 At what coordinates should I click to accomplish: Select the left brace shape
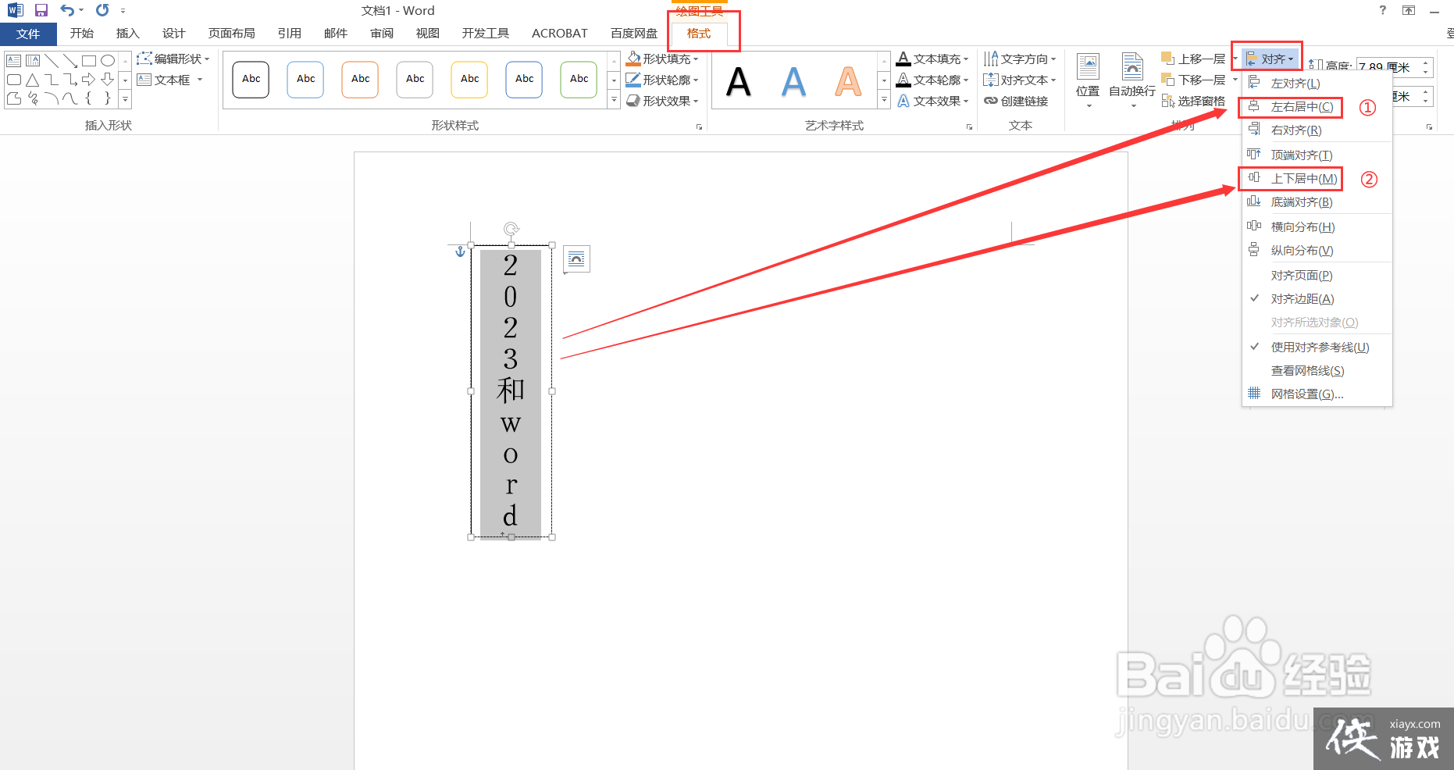(x=89, y=98)
